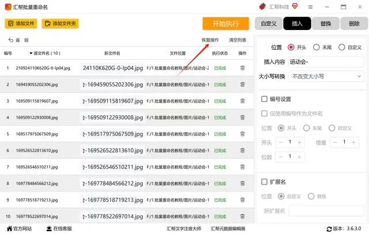Sort by 源文件名 column arrow
Viewport: 369px width, 234px height.
(31, 54)
